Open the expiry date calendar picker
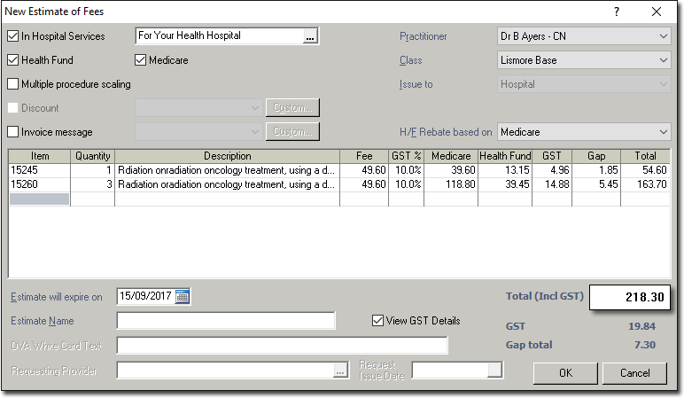 (x=183, y=297)
